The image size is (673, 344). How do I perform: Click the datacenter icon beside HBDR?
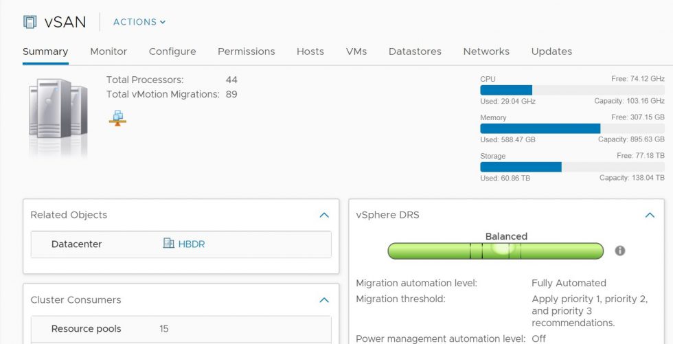coord(169,244)
